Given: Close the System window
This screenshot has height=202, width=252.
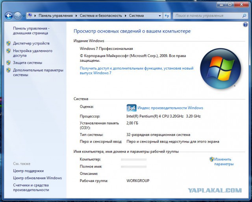Looking at the screenshot, I should click(x=241, y=4).
